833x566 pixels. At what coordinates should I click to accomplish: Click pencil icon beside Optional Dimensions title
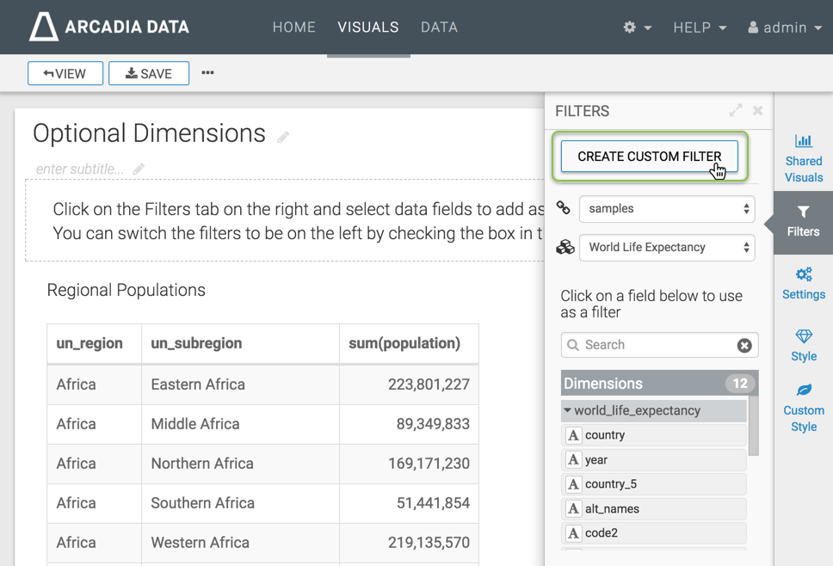coord(283,137)
